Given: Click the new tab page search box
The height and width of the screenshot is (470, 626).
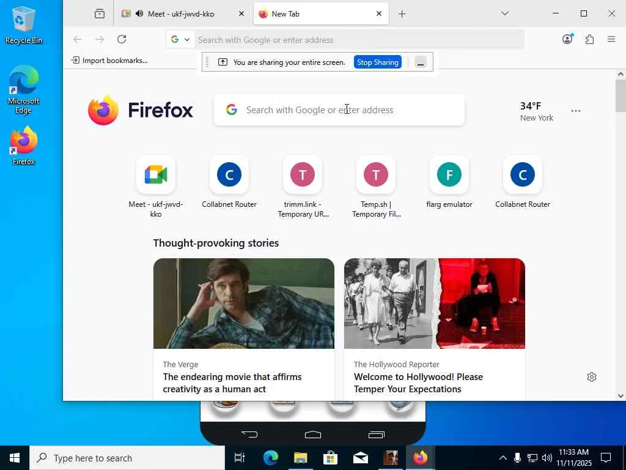Looking at the screenshot, I should tap(339, 110).
